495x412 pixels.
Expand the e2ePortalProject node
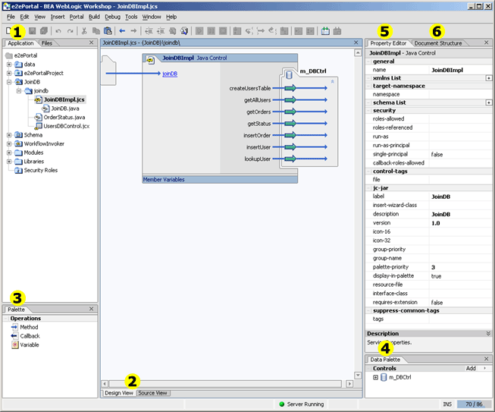click(x=9, y=74)
